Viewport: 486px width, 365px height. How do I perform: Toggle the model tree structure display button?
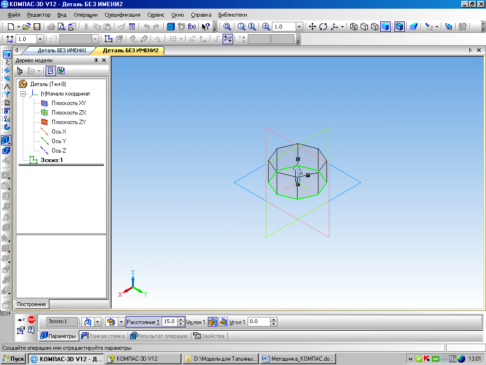pos(19,71)
